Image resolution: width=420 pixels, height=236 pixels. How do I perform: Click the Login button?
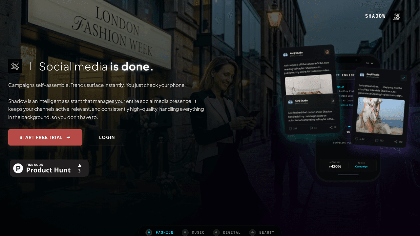107,137
